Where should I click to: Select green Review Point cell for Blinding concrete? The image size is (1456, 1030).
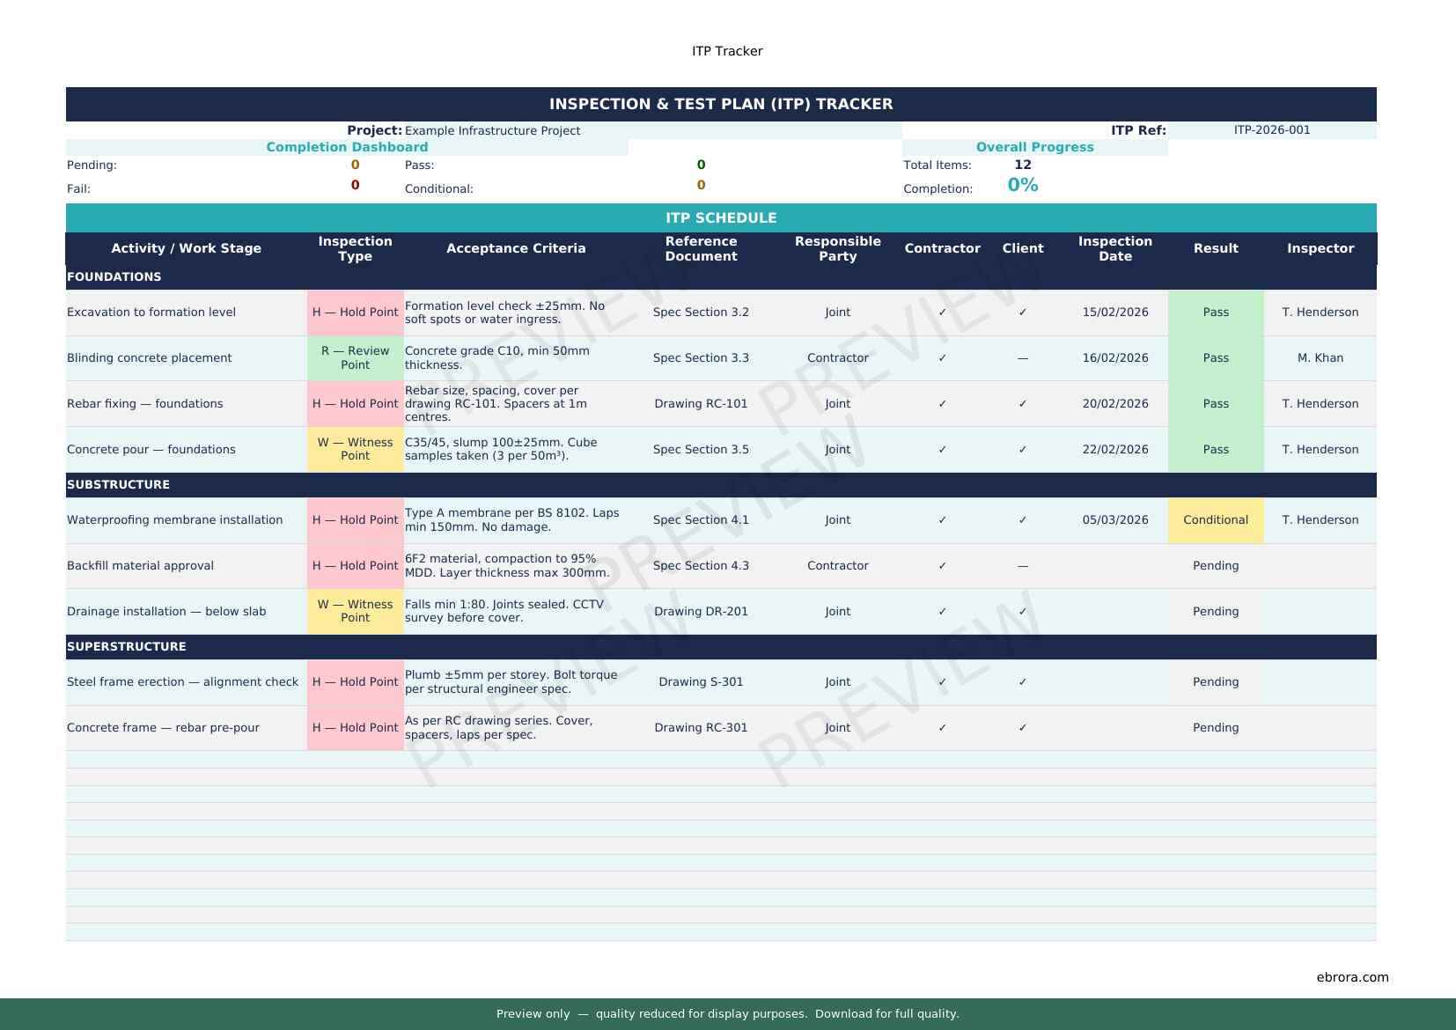tap(355, 358)
